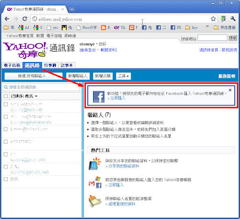This screenshot has height=219, width=240.
Task: Open the Plurk P bookmark
Action: coord(133,28)
